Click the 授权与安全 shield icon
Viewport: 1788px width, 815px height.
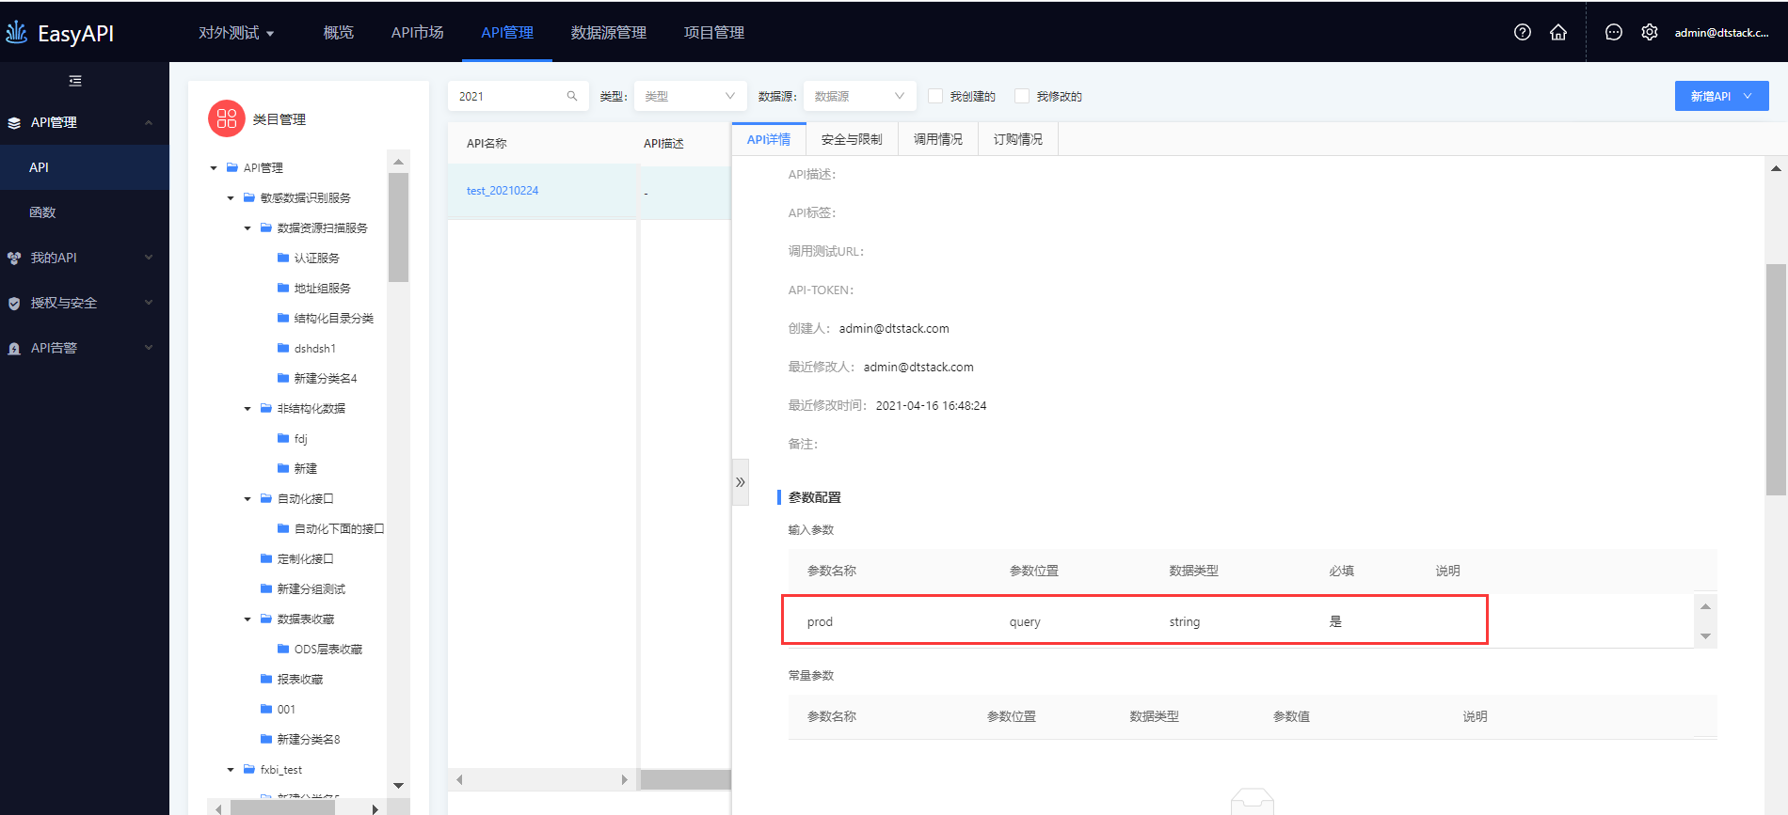[14, 303]
